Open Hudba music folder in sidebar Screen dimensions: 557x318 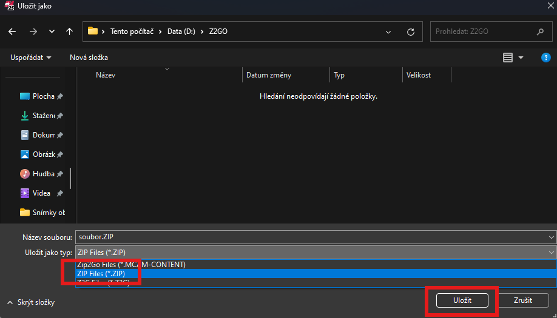42,174
